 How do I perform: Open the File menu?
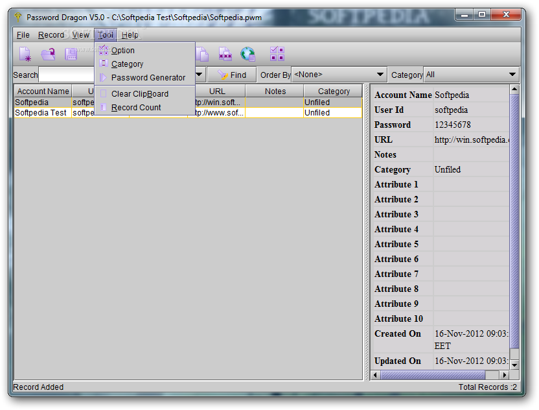pos(23,35)
